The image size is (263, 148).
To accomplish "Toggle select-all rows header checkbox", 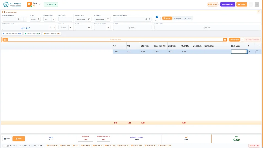I will click(258, 46).
